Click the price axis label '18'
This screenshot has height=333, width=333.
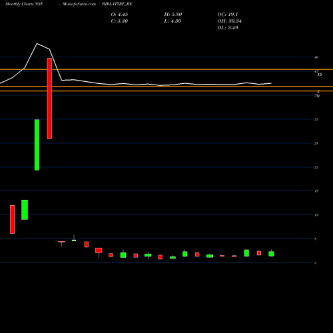[316, 191]
